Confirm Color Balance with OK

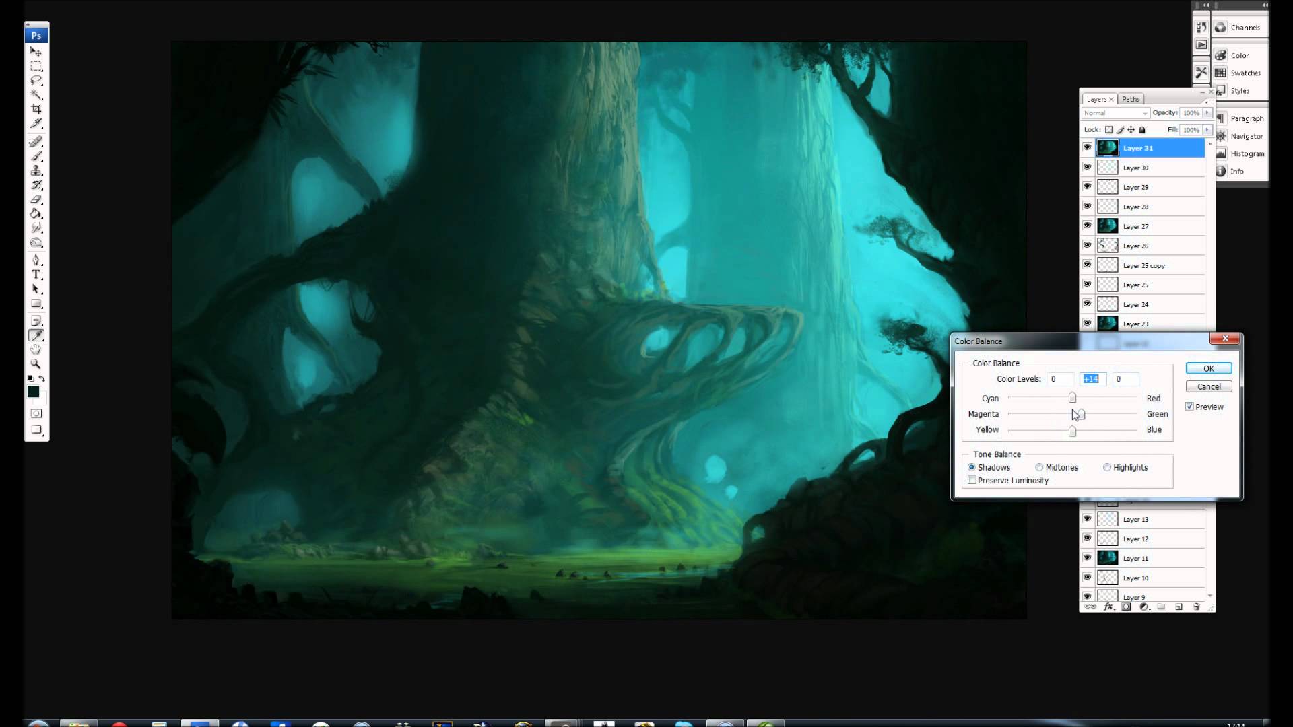[x=1208, y=368]
